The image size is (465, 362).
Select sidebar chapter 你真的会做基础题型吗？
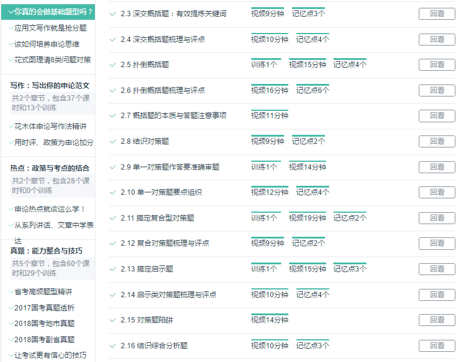click(x=48, y=12)
